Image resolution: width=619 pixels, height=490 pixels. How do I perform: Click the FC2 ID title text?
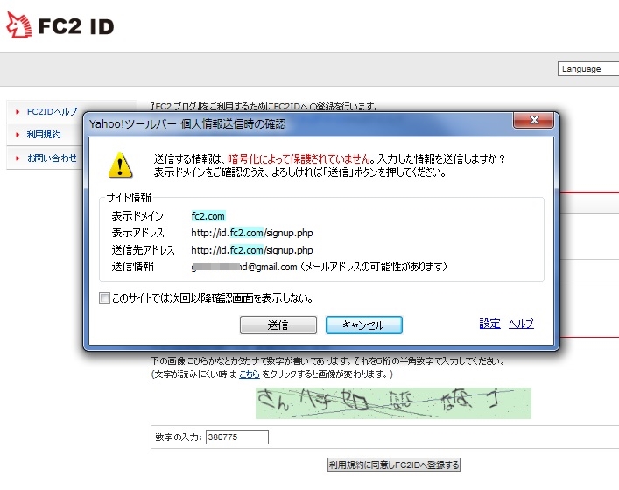pos(76,26)
